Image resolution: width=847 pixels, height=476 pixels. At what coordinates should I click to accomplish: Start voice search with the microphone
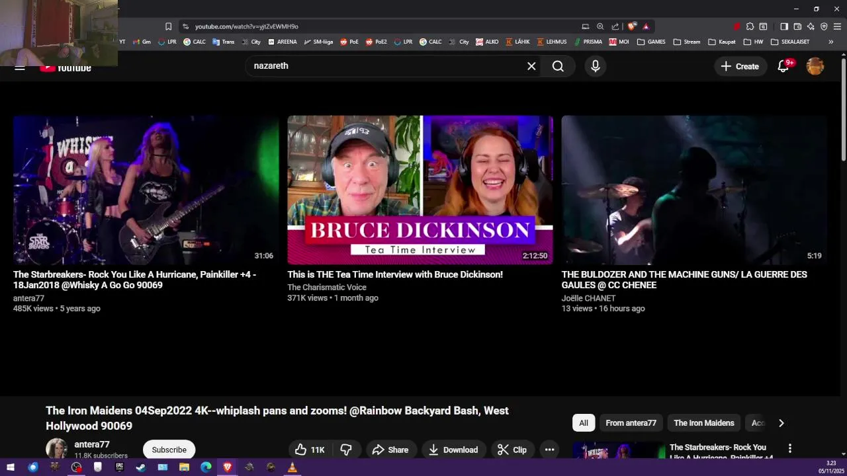596,66
